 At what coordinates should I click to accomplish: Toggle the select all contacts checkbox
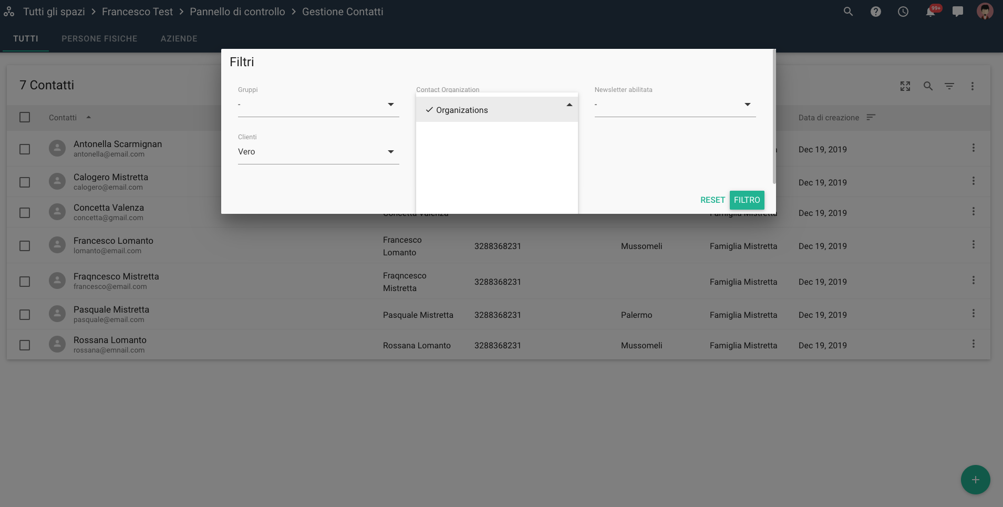(x=25, y=117)
